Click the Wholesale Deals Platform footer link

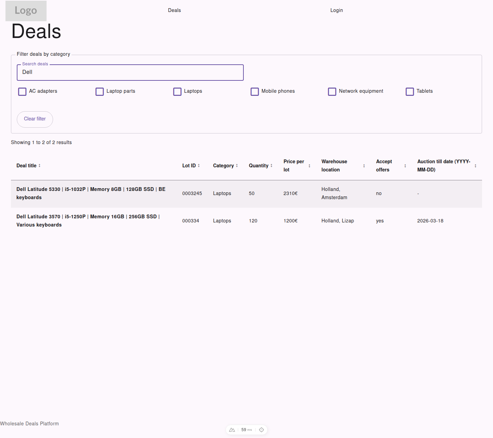(x=29, y=423)
